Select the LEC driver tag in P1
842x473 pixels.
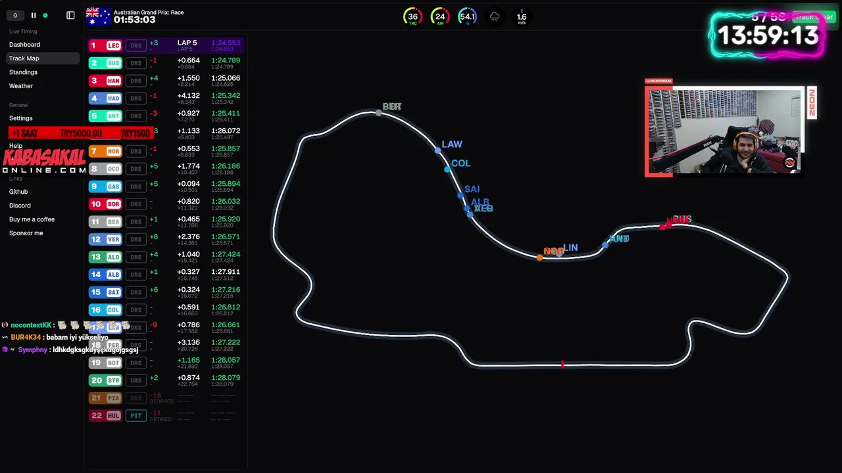[105, 45]
